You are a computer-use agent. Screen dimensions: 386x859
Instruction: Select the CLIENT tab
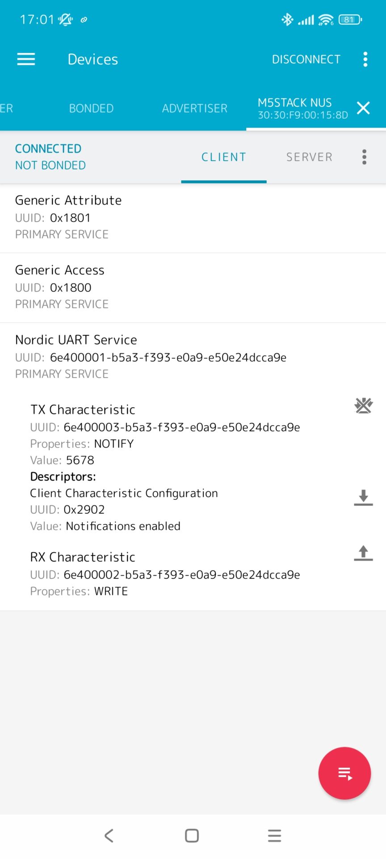pyautogui.click(x=224, y=157)
